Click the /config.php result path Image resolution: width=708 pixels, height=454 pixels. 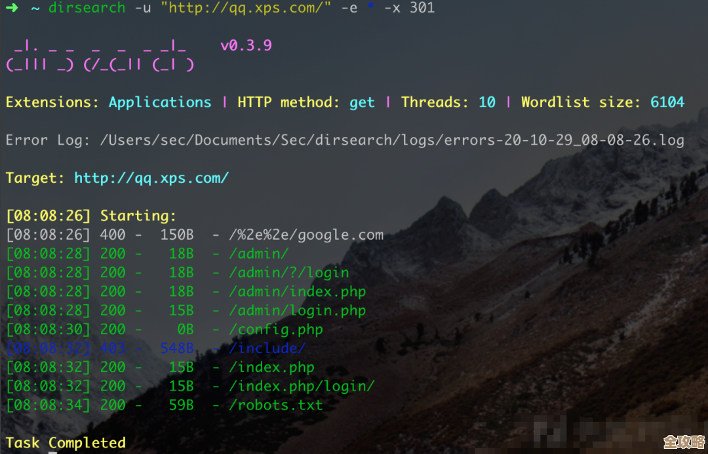point(275,330)
